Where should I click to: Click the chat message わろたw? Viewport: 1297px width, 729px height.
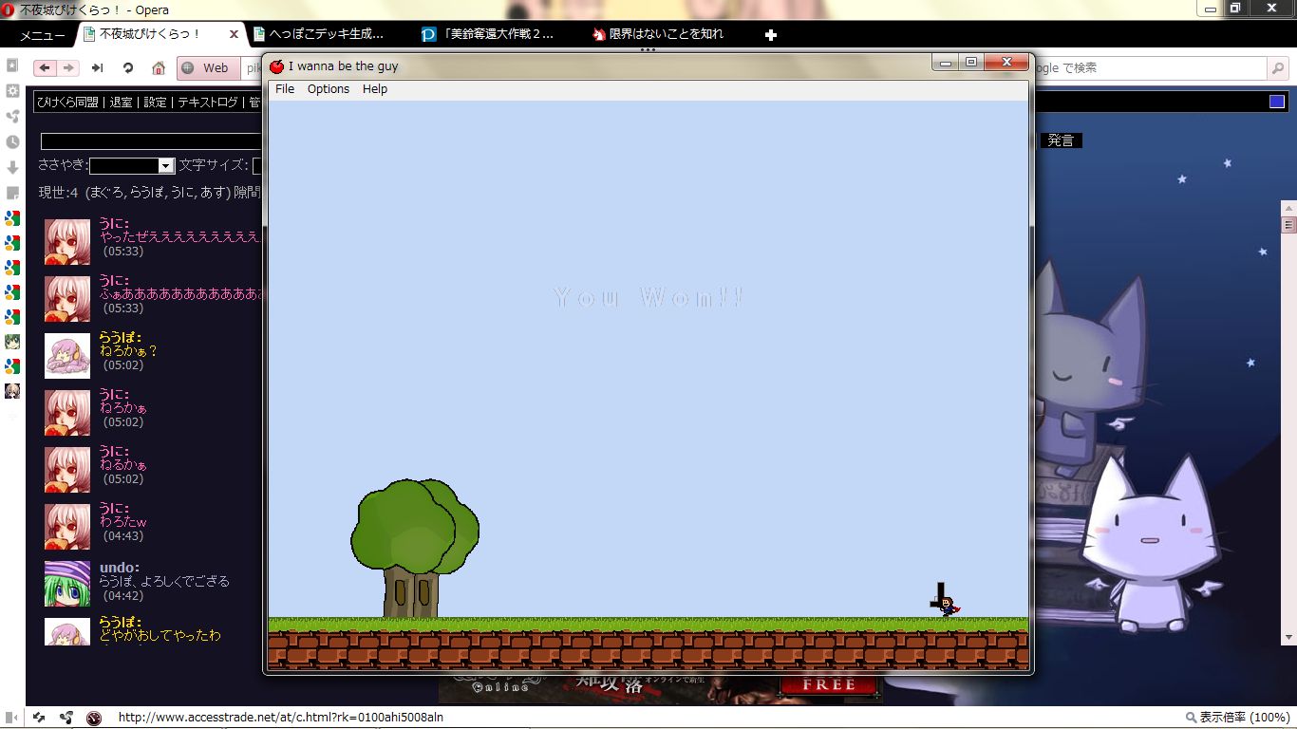tap(123, 522)
